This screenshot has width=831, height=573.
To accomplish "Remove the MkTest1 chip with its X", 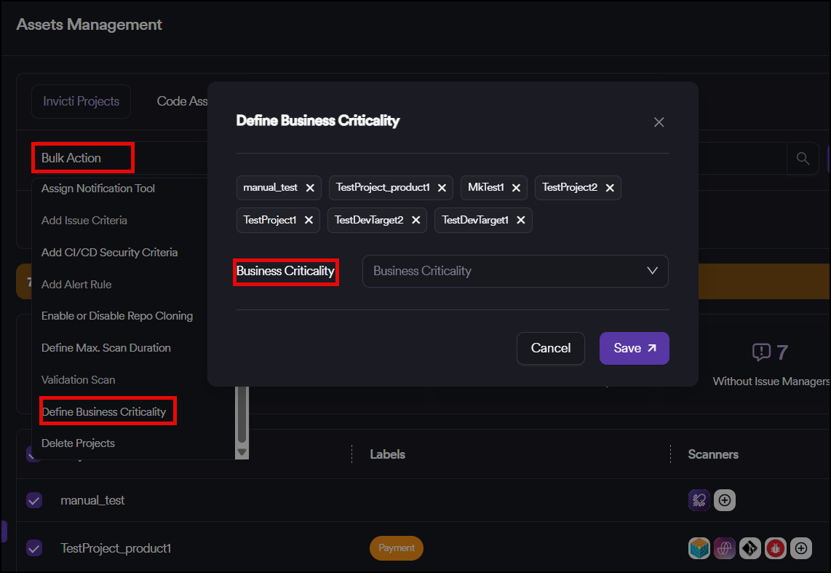I will (516, 188).
